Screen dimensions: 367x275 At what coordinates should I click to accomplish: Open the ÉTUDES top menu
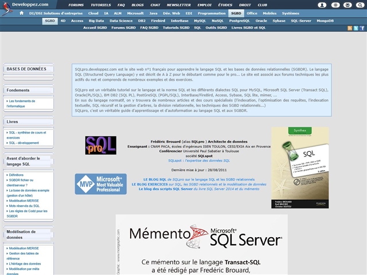click(225, 5)
